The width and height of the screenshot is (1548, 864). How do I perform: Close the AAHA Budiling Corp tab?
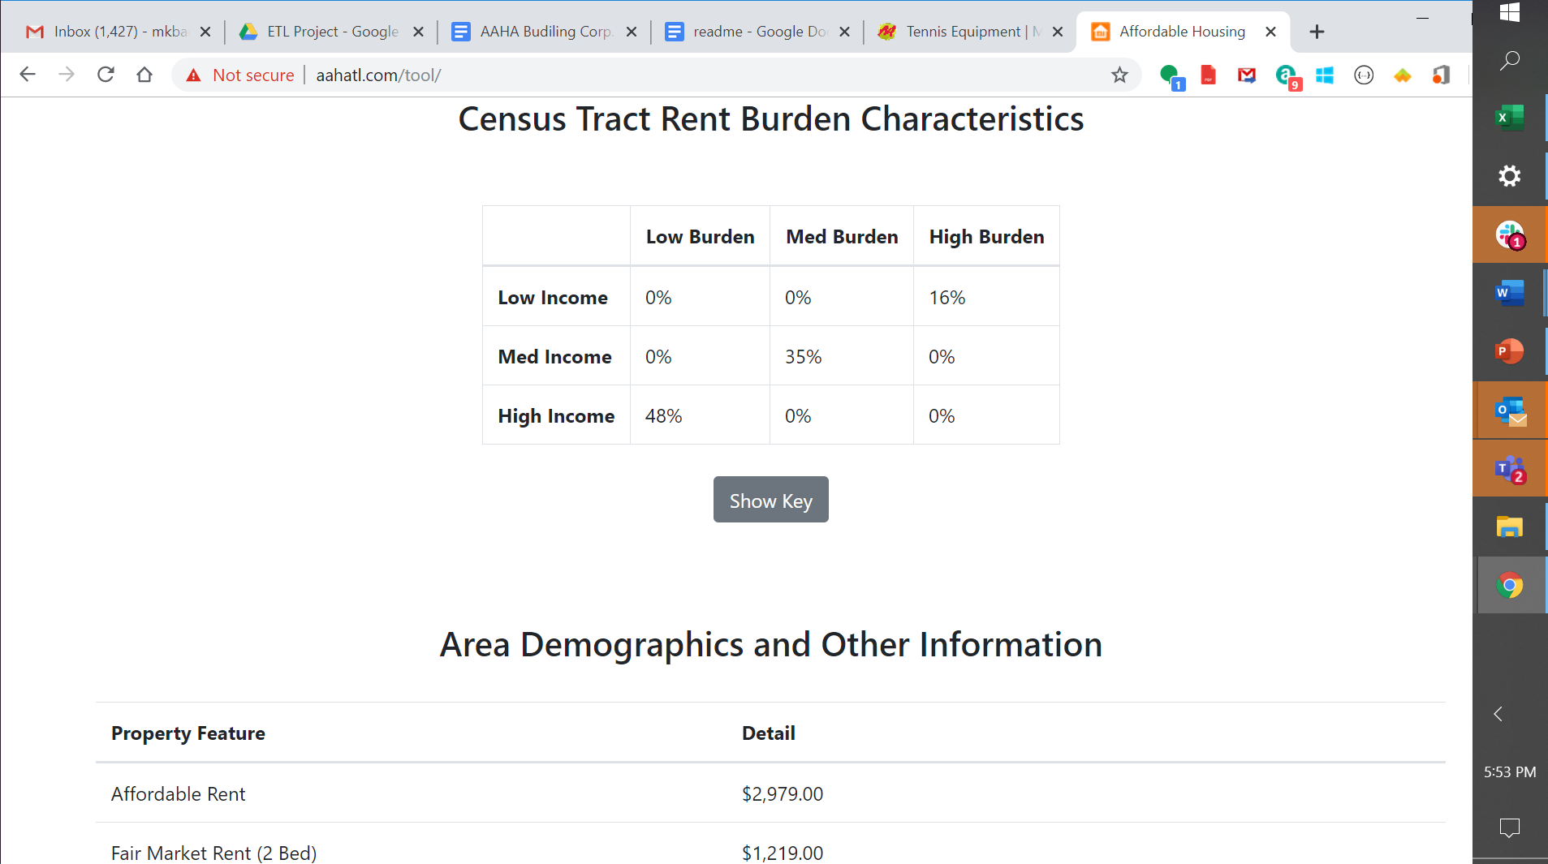[x=632, y=32]
